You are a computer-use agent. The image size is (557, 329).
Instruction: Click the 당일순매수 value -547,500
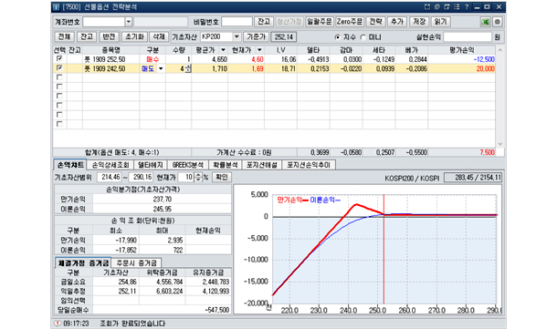pyautogui.click(x=217, y=310)
